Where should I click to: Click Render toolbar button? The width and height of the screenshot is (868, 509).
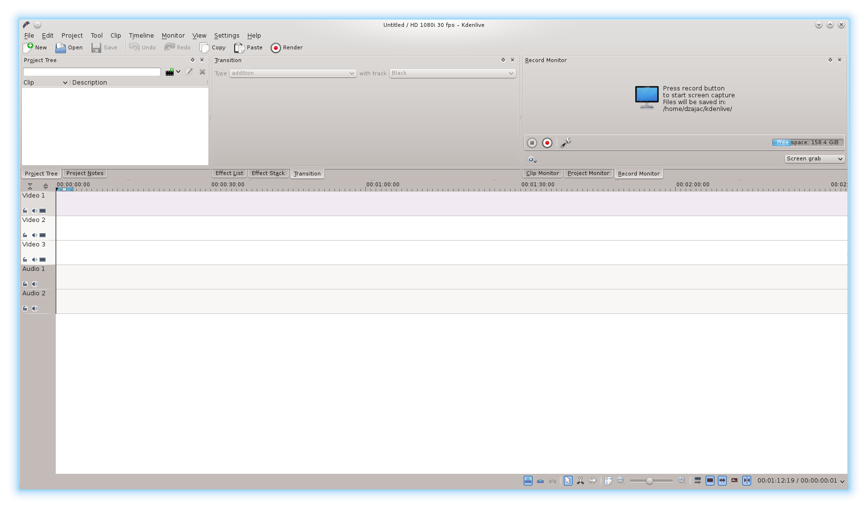click(x=287, y=47)
